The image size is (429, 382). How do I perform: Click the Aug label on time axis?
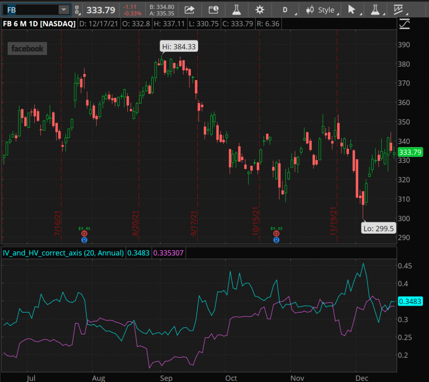point(98,378)
